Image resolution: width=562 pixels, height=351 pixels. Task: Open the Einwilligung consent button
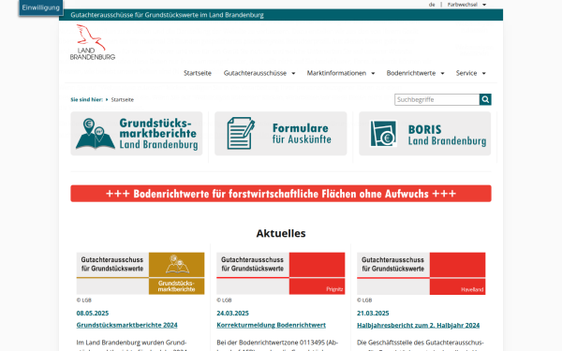pos(41,7)
